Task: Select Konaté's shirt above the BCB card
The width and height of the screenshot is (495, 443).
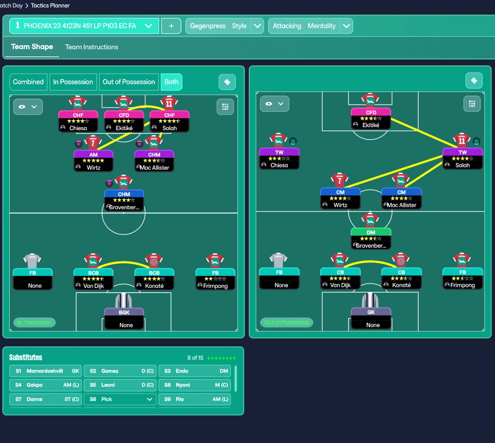Action: tap(154, 261)
